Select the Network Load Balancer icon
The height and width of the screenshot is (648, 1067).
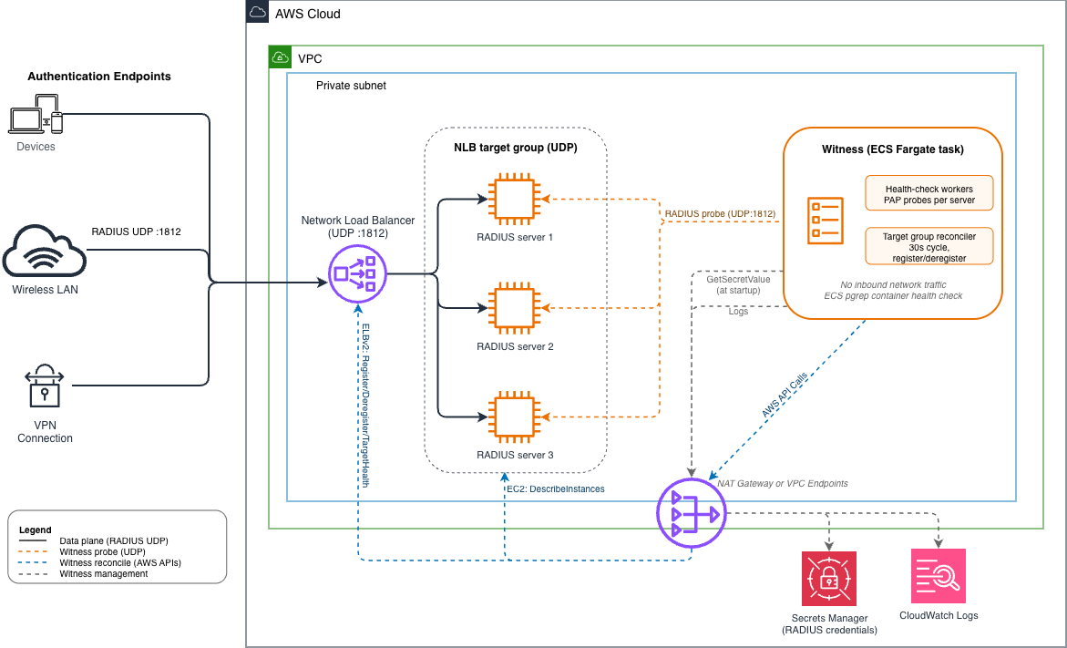357,273
